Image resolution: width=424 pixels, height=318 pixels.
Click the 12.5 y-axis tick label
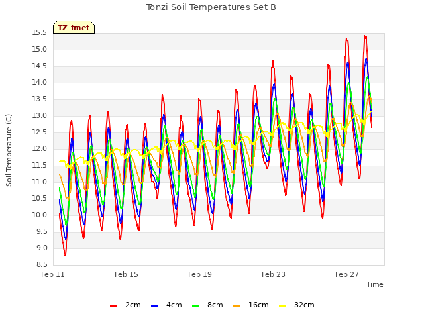coord(40,132)
